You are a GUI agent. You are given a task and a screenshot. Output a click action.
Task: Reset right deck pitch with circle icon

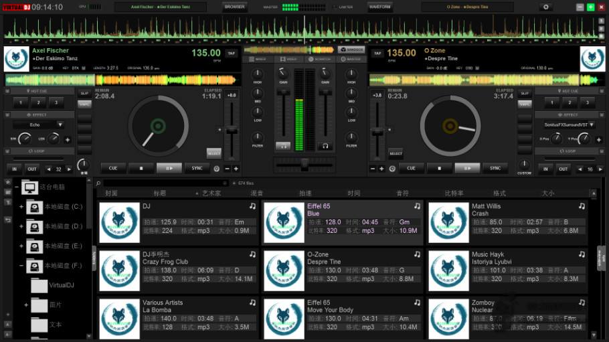pos(392,169)
